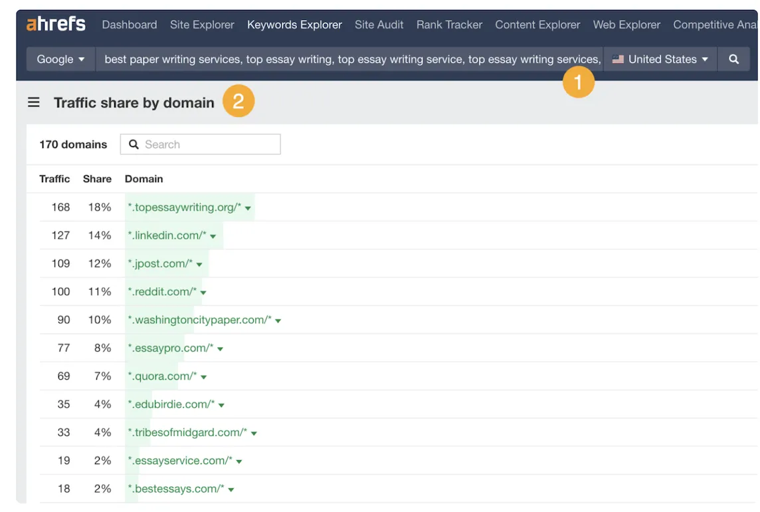Click traffic value 19
Viewport: 760px width, 512px height.
[x=64, y=461]
